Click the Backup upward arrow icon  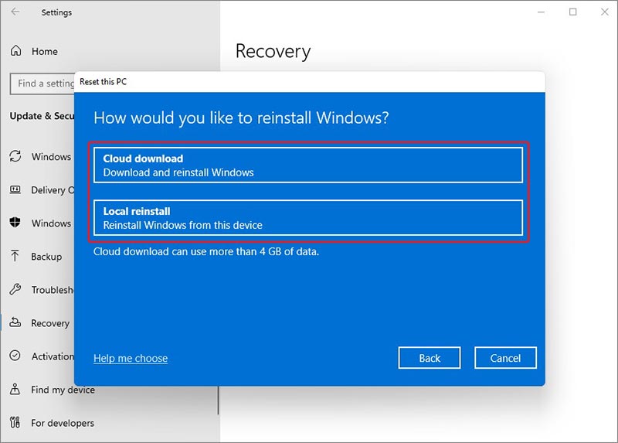click(x=15, y=256)
